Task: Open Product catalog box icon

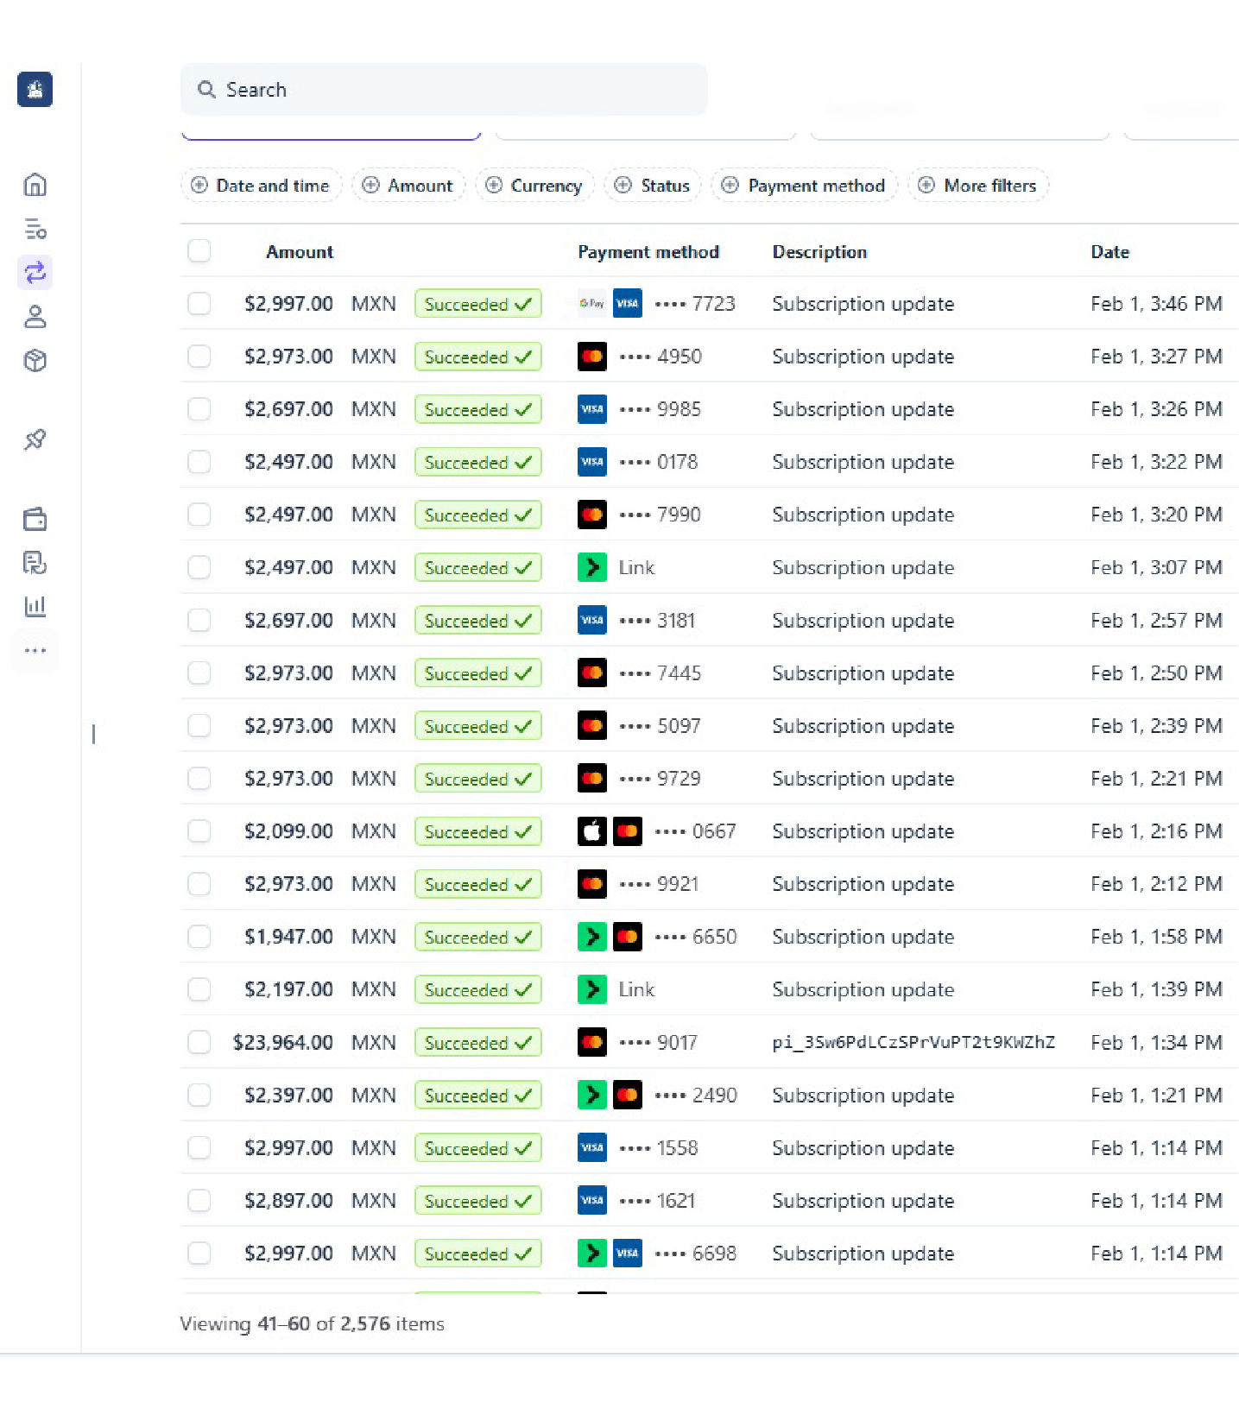Action: (35, 361)
